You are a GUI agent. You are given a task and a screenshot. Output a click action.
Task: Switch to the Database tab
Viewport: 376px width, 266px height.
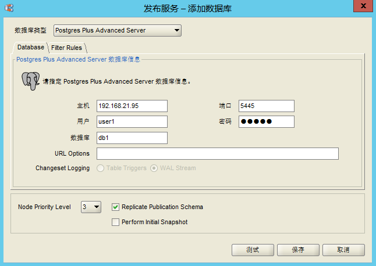pos(31,47)
